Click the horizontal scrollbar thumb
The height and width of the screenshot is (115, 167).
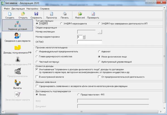tap(82, 112)
